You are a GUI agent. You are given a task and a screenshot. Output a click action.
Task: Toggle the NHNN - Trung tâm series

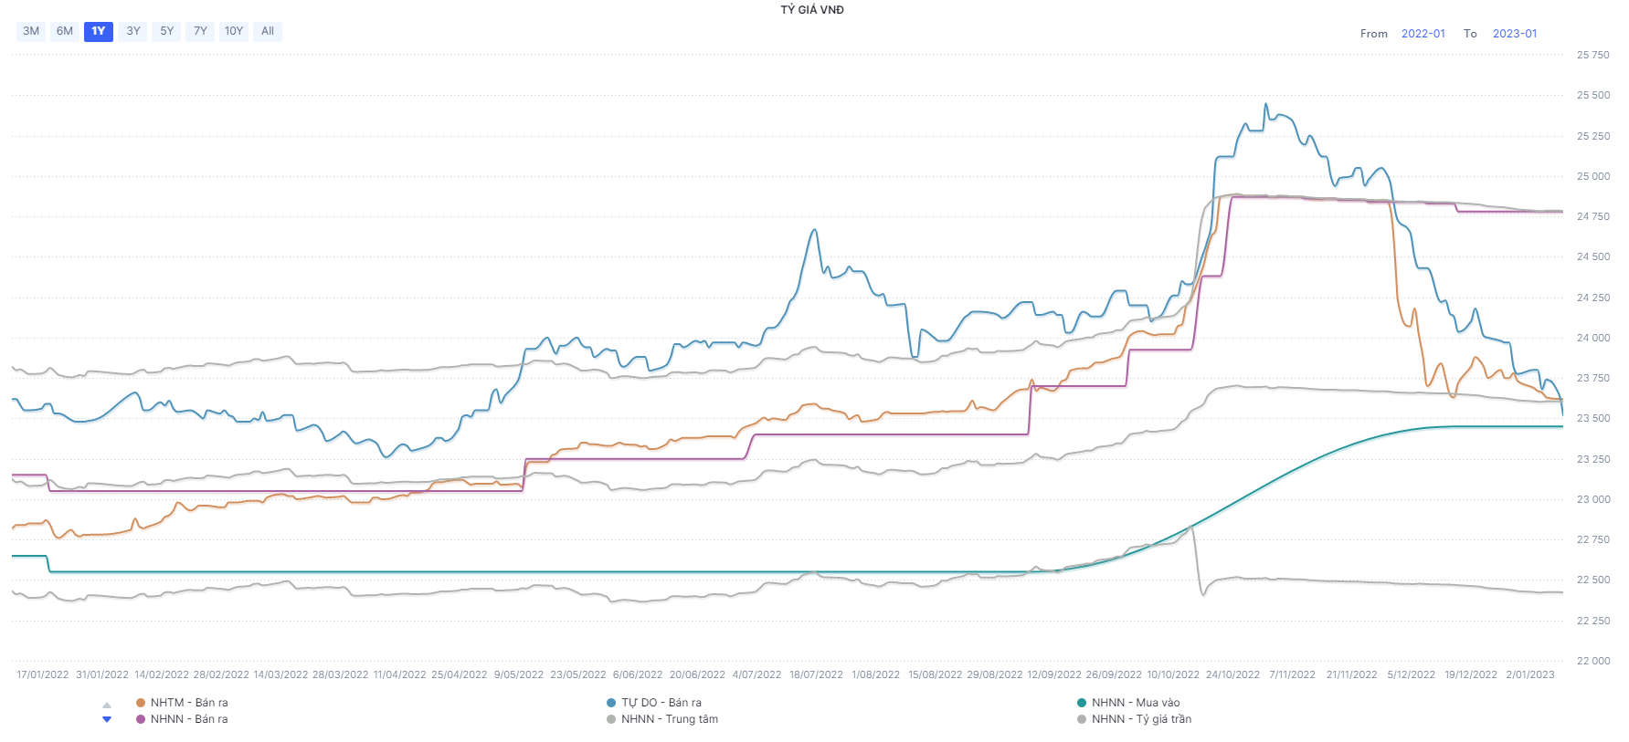click(x=669, y=719)
